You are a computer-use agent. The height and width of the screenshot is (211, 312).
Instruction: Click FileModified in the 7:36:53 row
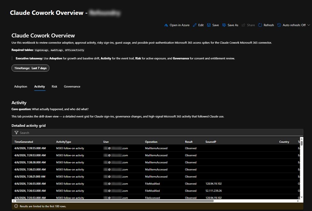point(152,191)
